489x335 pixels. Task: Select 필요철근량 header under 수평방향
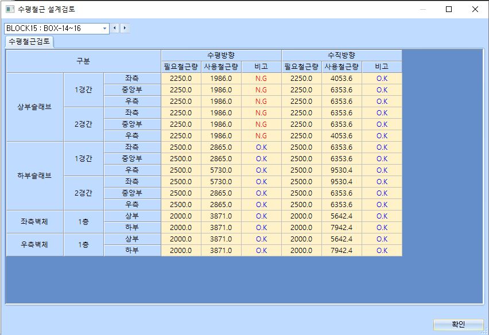(x=181, y=67)
